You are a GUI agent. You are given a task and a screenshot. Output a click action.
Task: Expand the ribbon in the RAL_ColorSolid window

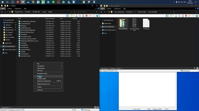point(195,9)
